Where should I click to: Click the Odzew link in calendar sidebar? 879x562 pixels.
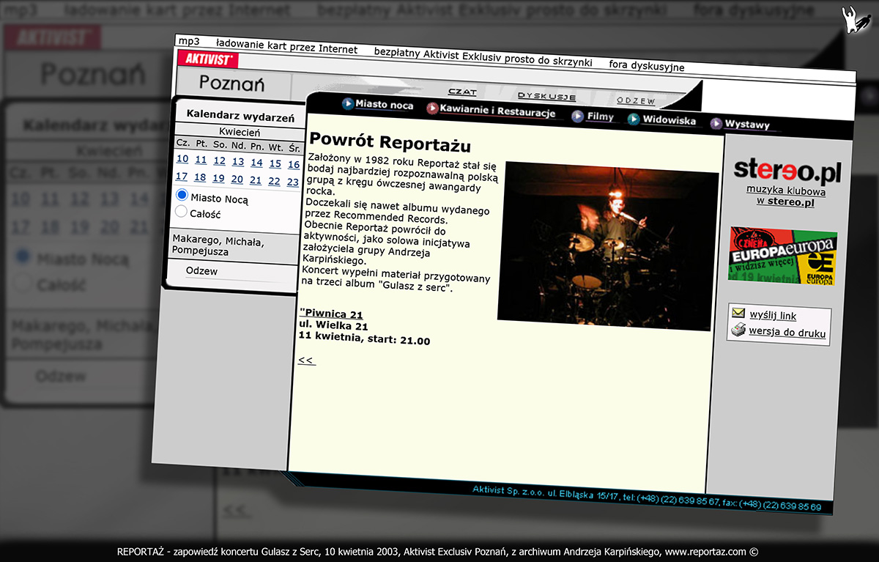pos(201,271)
